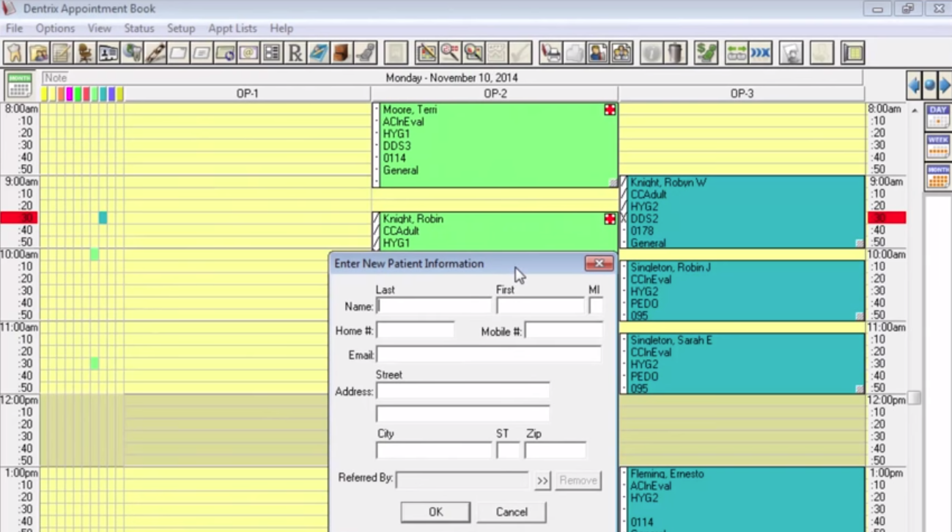Click the blue chevrons with X icon

[x=761, y=53]
